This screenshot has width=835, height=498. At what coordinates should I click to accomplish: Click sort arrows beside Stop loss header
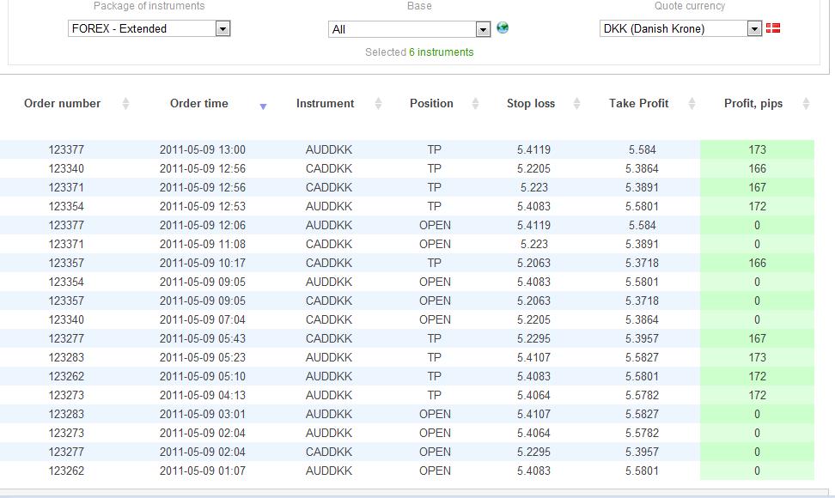tap(576, 104)
